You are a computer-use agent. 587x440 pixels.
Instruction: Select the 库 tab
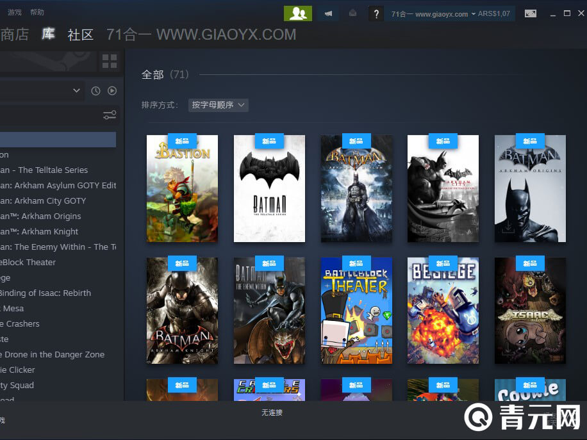coord(48,34)
